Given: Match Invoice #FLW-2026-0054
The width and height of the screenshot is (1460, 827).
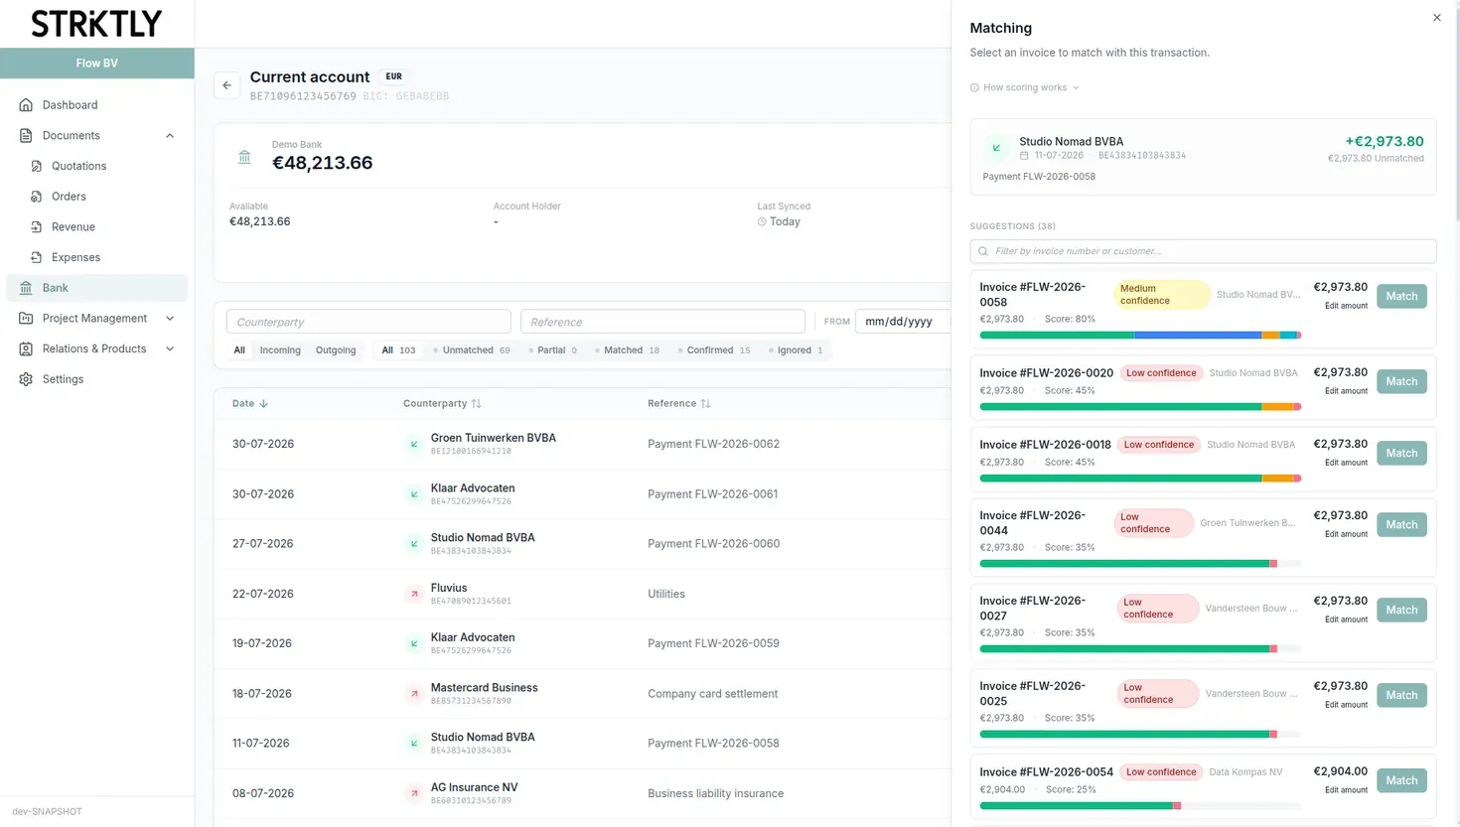Looking at the screenshot, I should tap(1401, 780).
